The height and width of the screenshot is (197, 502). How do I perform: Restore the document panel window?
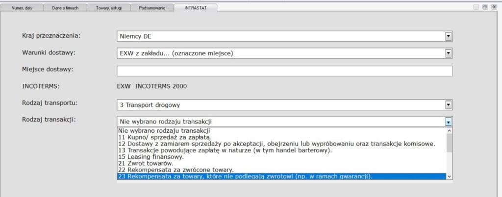(485, 7)
